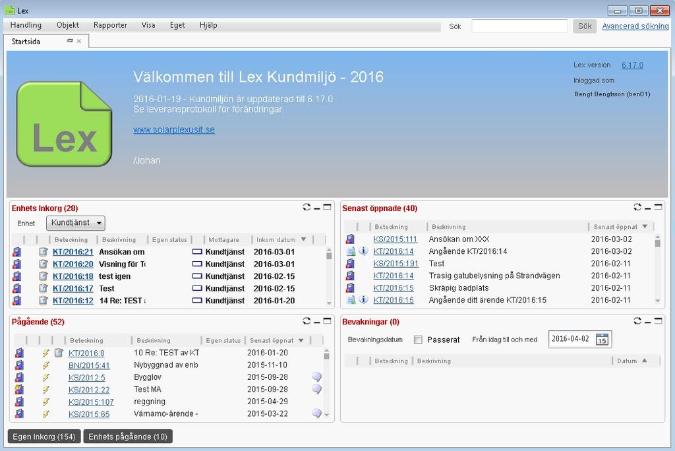The image size is (675, 451).
Task: Open the Objekt menu
Action: [68, 25]
